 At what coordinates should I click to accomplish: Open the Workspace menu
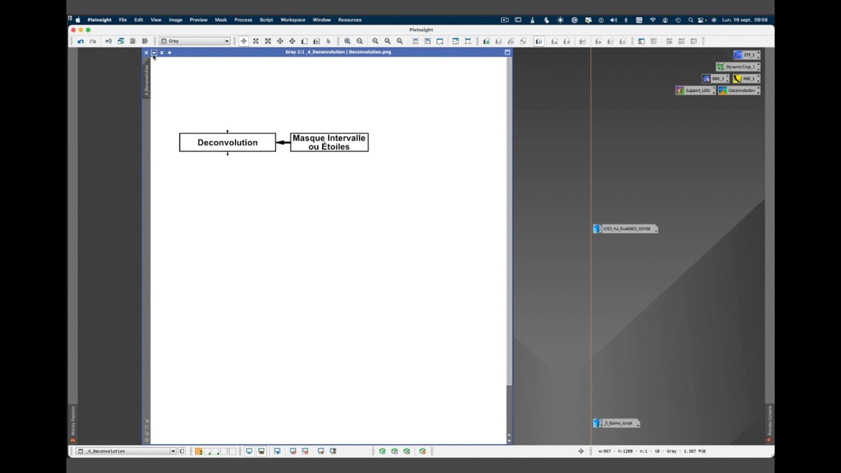tap(292, 20)
